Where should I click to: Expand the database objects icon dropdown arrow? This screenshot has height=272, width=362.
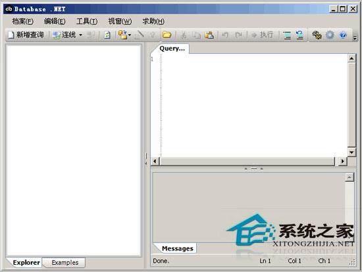[130, 35]
